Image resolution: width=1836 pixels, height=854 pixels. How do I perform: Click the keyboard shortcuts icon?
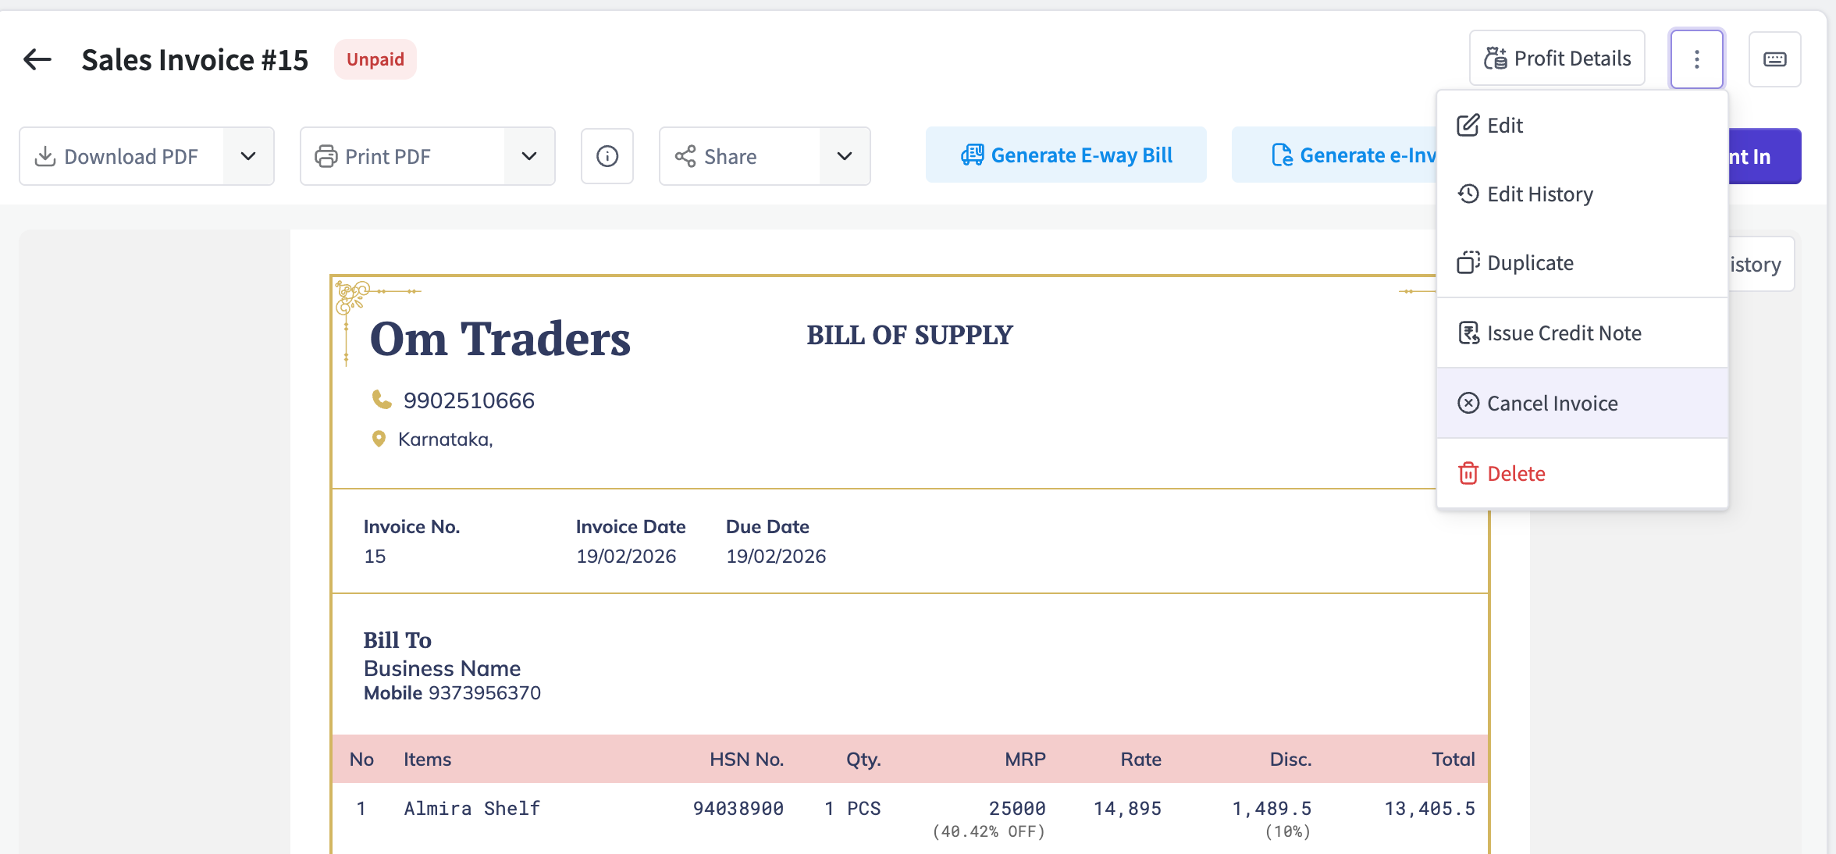tap(1774, 59)
